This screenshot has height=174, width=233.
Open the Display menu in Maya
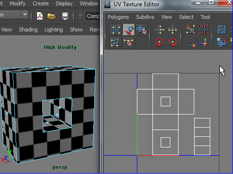point(64,3)
